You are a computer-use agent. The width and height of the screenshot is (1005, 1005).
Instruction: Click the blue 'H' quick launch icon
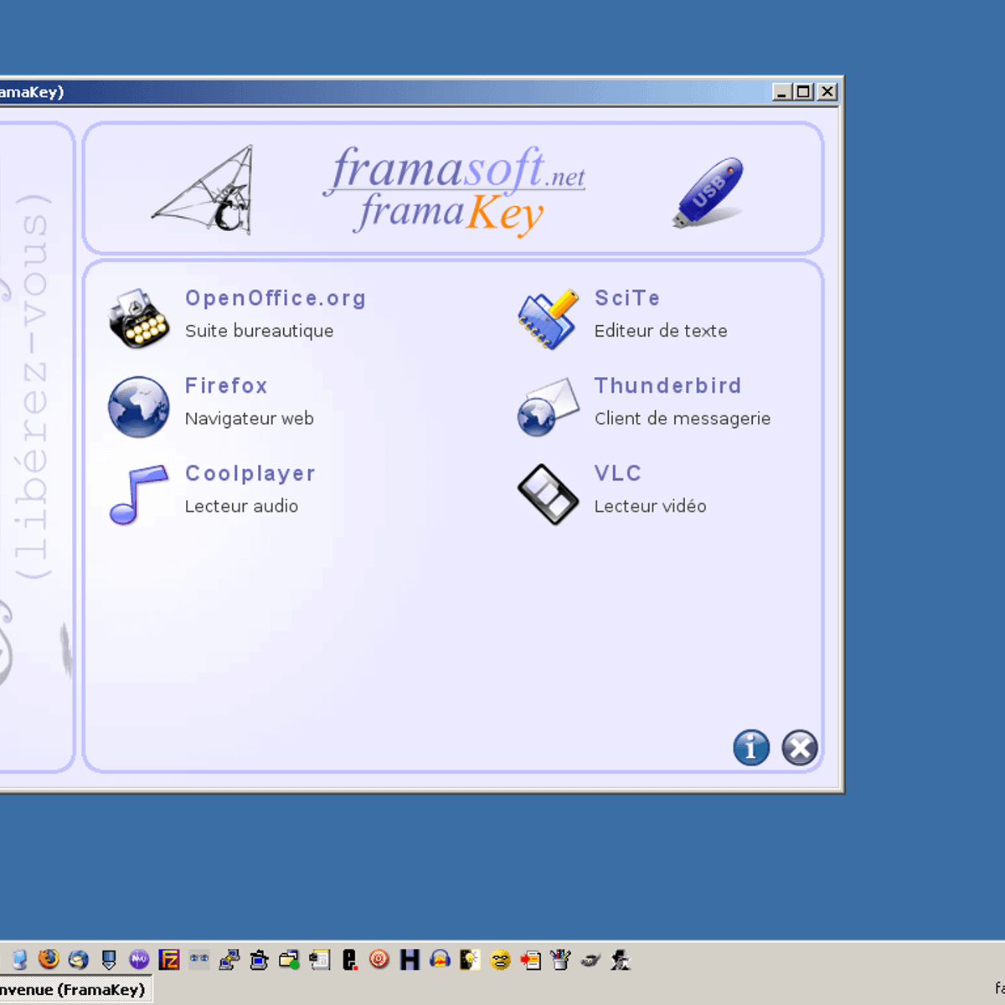(x=410, y=959)
